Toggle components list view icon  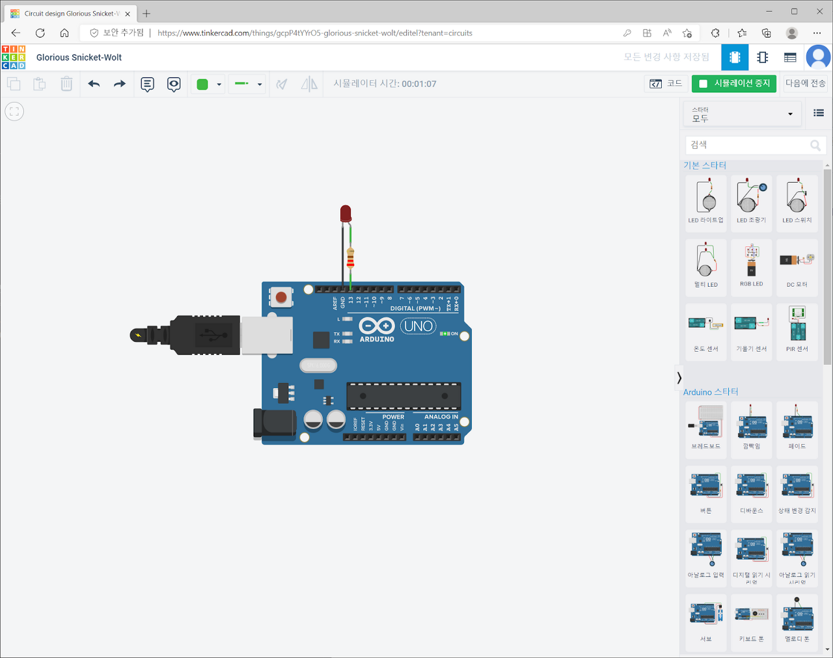coord(819,113)
